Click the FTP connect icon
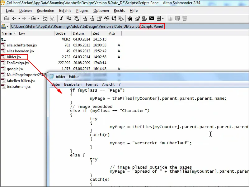Screen dimensions: 249x187 144,18
